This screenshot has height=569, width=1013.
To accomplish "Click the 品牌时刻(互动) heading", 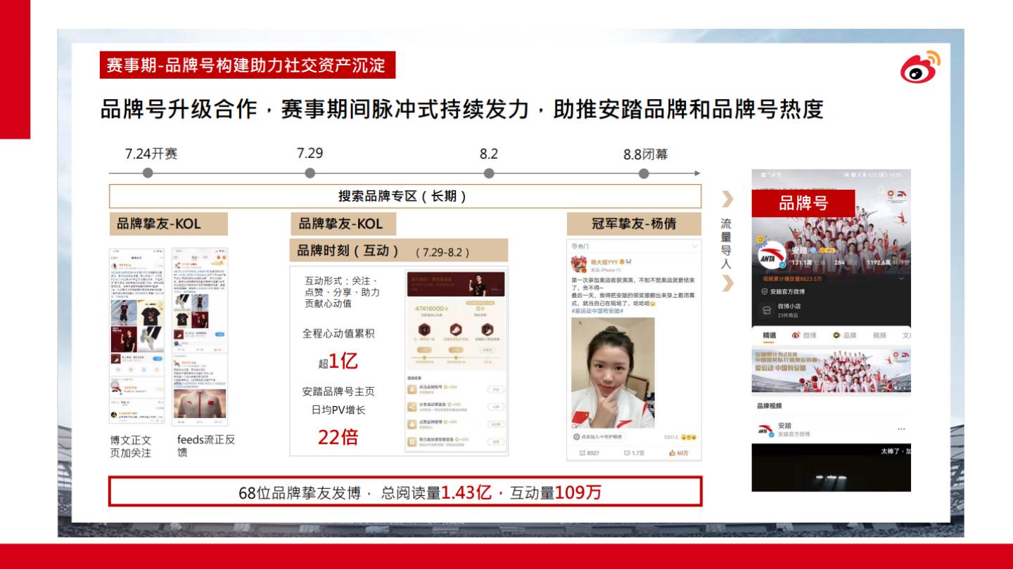I will tap(398, 250).
